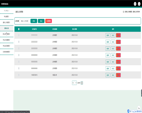Expand the 个人中心 sidebar menu

(x=7, y=11)
